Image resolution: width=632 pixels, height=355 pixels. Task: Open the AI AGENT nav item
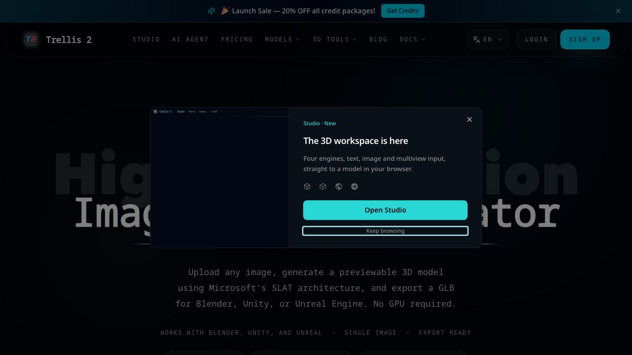tap(190, 39)
